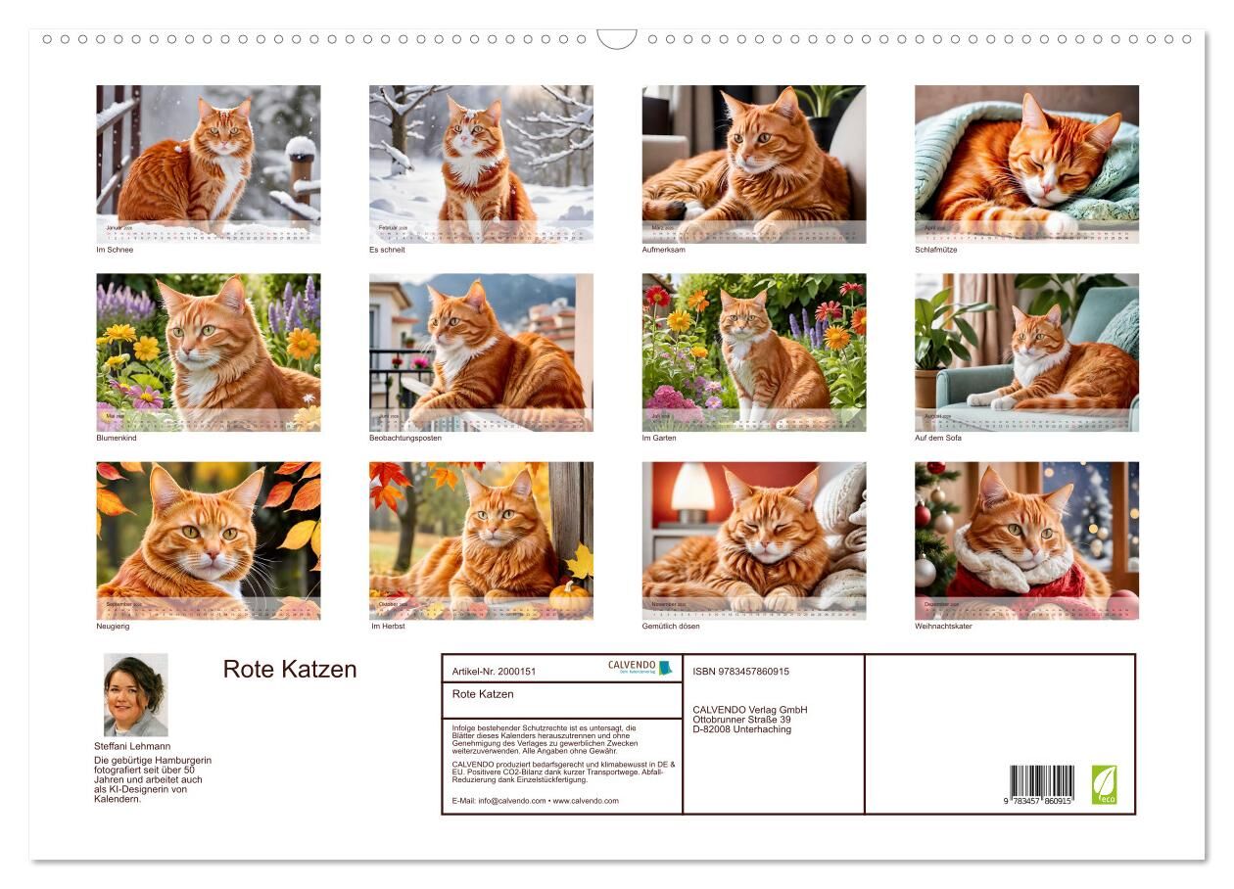1234x889 pixels.
Task: Click the ISBN 9783457860915 text
Action: (x=740, y=672)
